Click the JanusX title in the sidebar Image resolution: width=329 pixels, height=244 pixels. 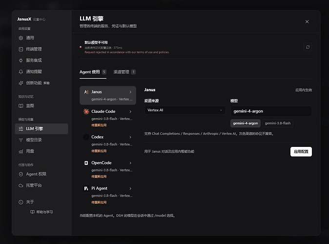point(24,19)
